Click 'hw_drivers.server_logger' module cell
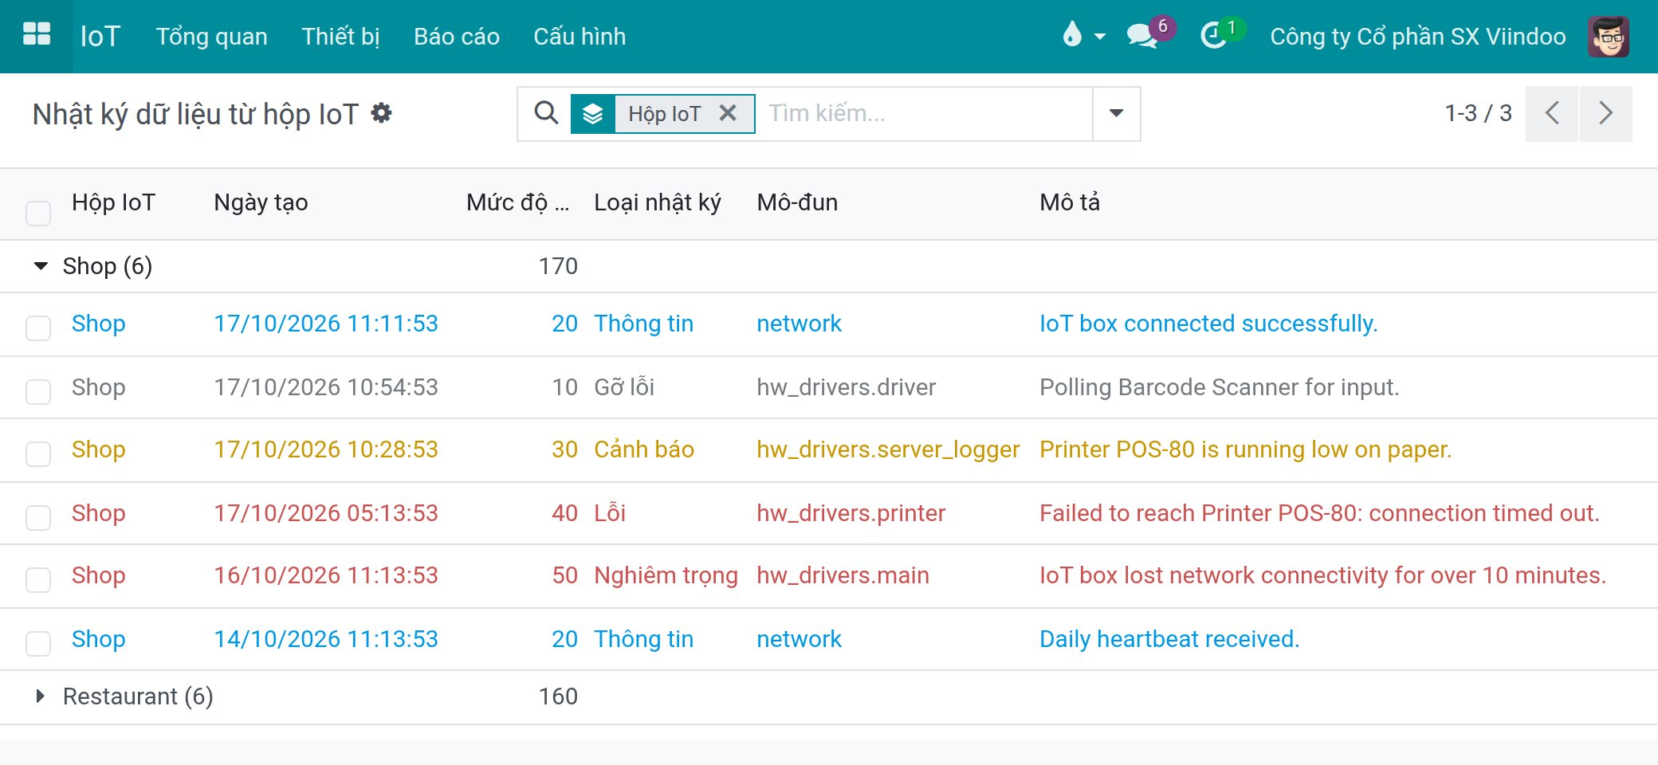This screenshot has width=1658, height=765. 888,449
